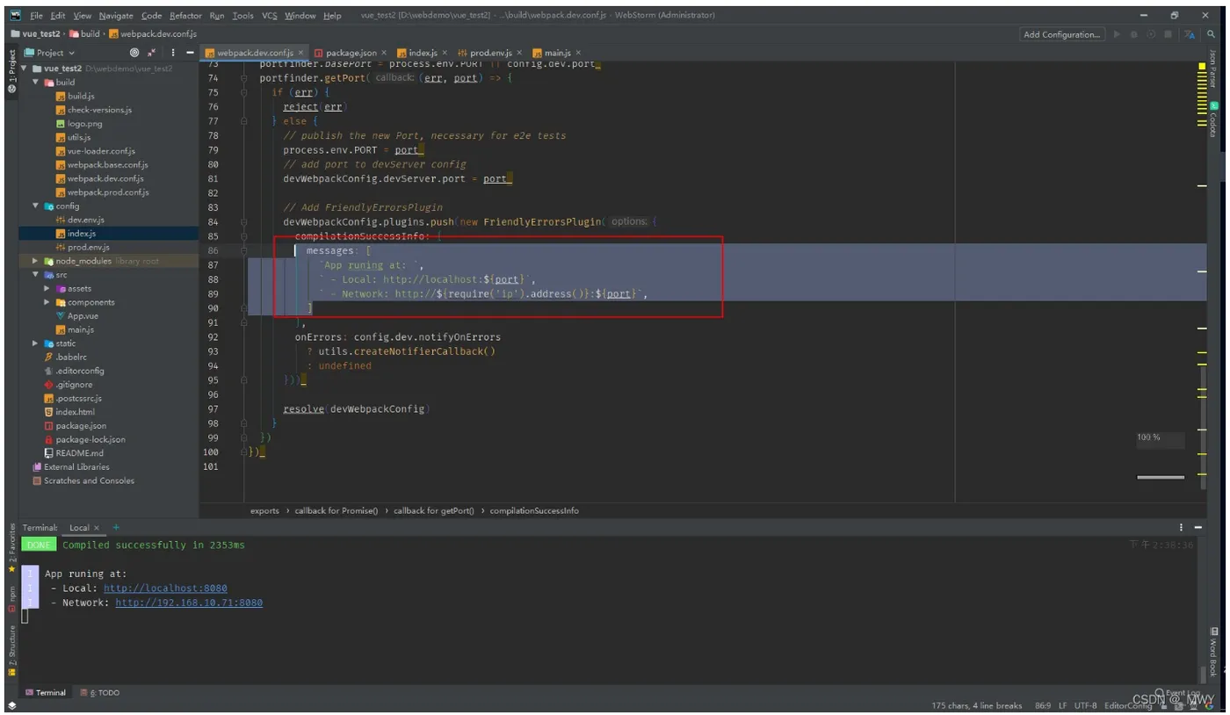Toggle the Terminal tool window button
Screen dimensions: 1230x715
[x=46, y=692]
